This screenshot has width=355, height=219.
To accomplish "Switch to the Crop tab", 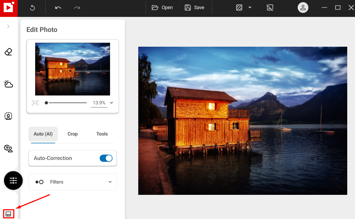I will (73, 134).
